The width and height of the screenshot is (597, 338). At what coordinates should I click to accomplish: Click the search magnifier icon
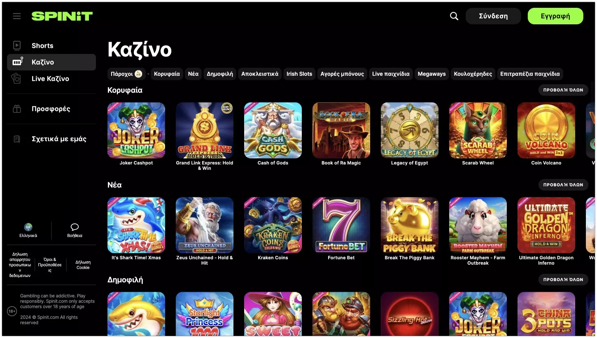point(454,16)
